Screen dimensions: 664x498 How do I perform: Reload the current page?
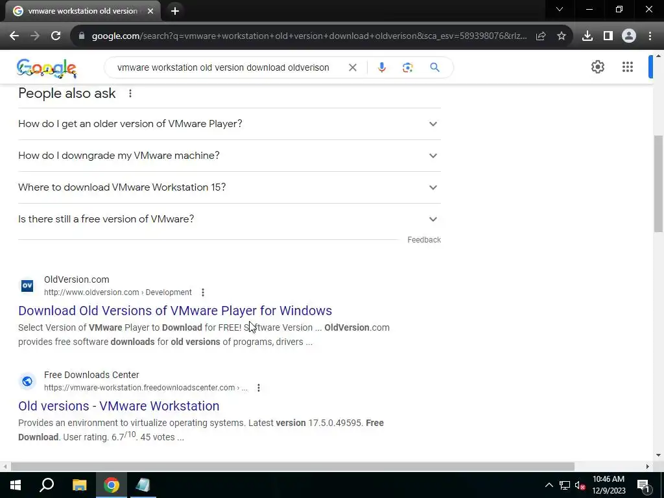[x=56, y=36]
